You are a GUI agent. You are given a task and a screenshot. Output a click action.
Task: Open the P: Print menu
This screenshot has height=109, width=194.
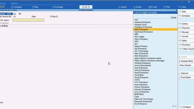coord(167,7)
